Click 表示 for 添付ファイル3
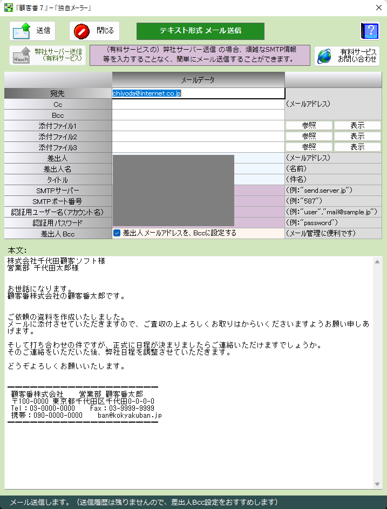 coord(357,147)
